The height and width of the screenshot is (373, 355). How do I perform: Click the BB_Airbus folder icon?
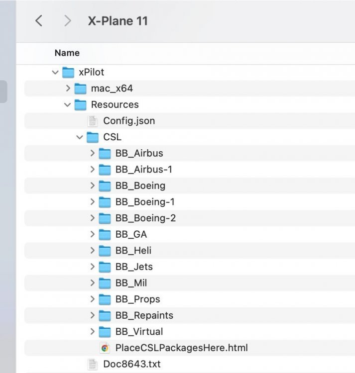point(105,154)
